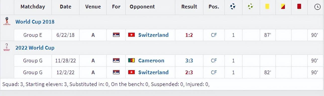Open the World Cup 2018 competition link
324x96 pixels.
[35, 22]
